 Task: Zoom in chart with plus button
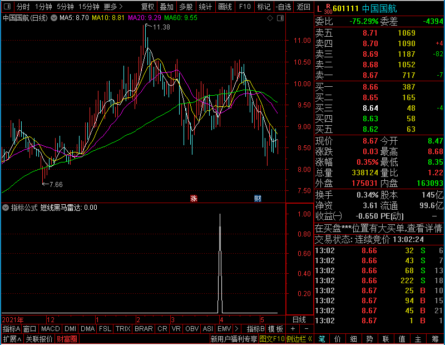293,329
